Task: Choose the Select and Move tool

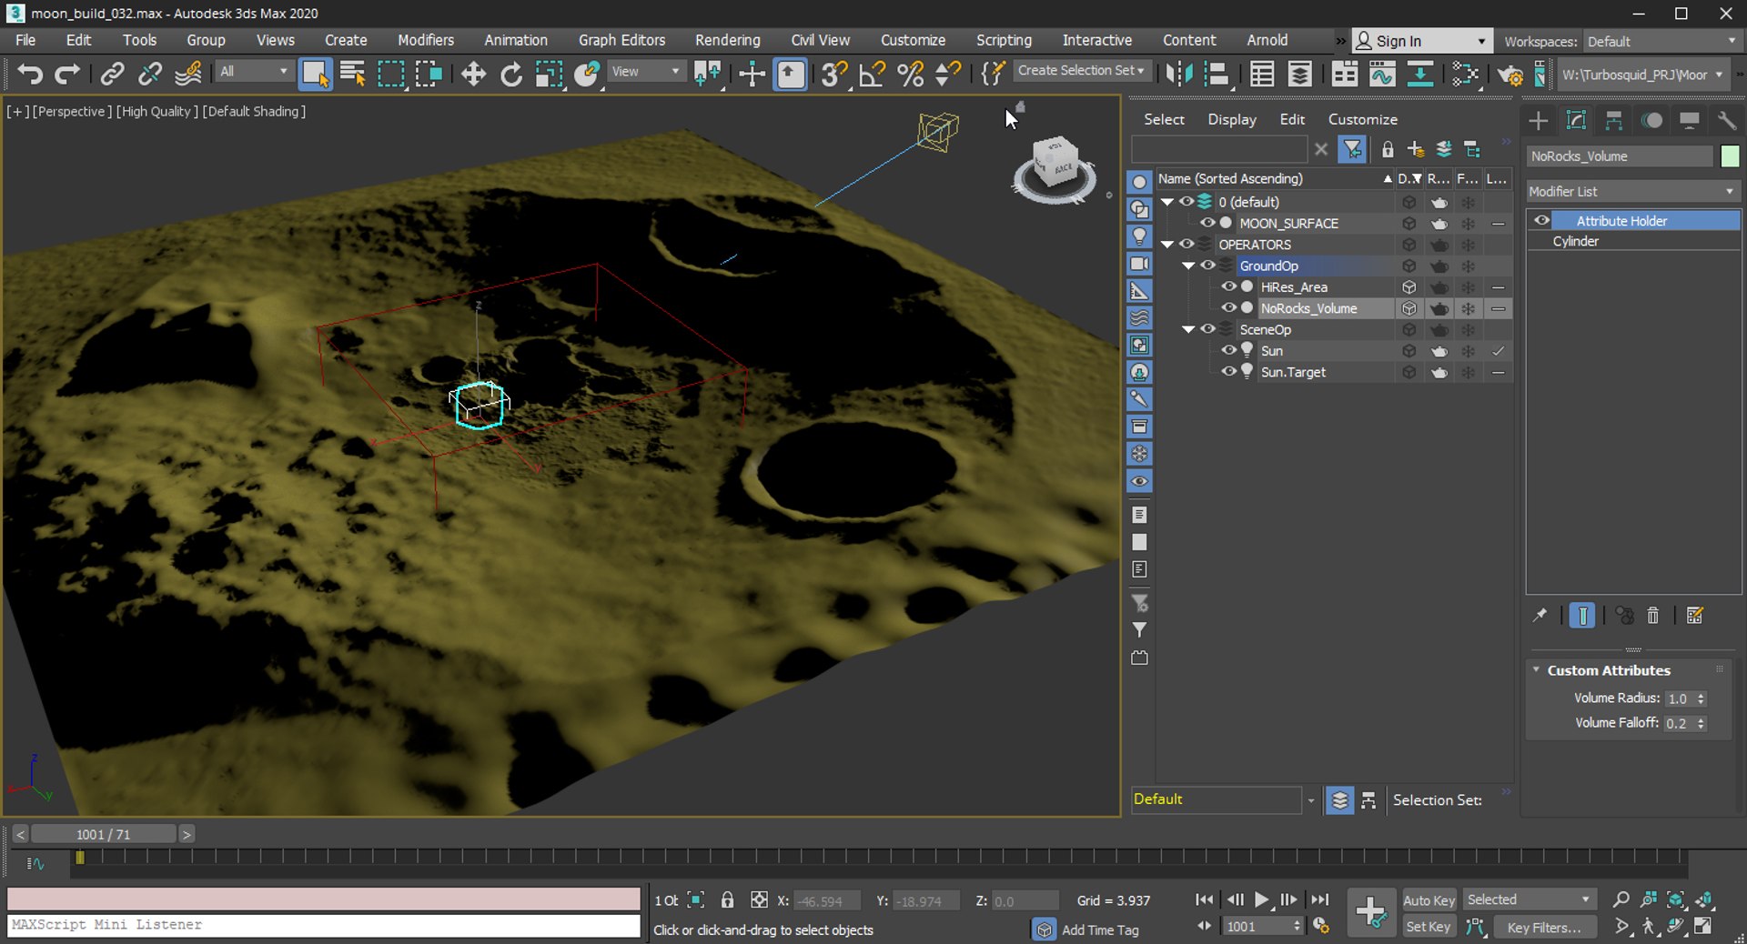Action: [473, 74]
